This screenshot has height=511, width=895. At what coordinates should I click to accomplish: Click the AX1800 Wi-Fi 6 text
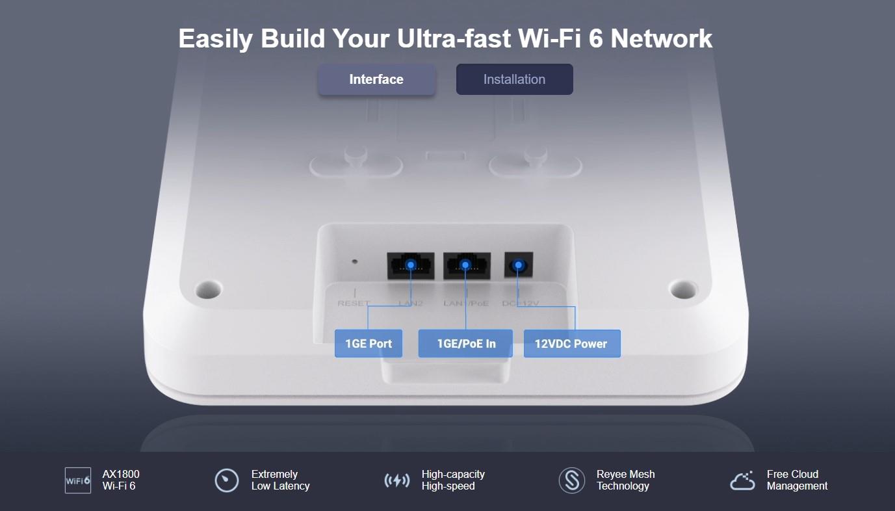(x=121, y=480)
